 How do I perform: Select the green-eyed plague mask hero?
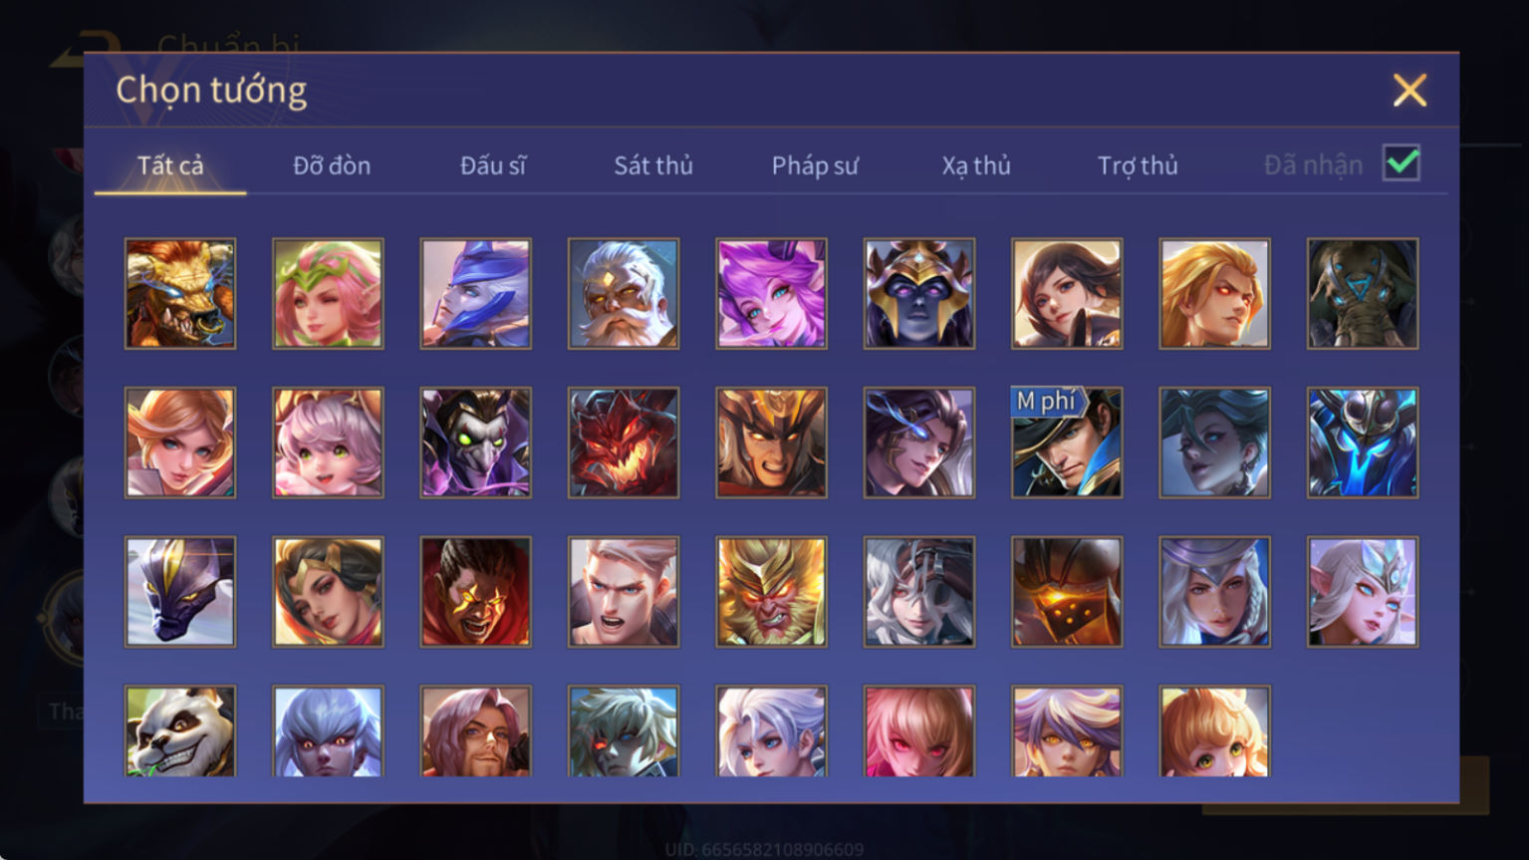click(476, 442)
